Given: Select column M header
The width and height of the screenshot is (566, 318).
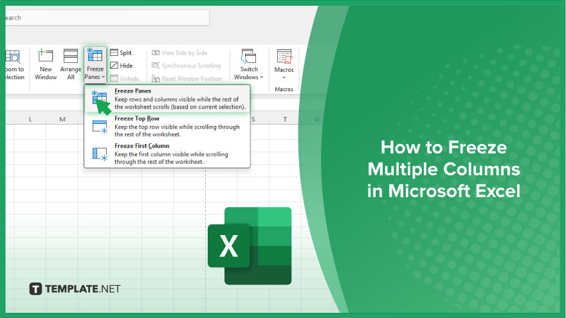Looking at the screenshot, I should click(x=62, y=119).
